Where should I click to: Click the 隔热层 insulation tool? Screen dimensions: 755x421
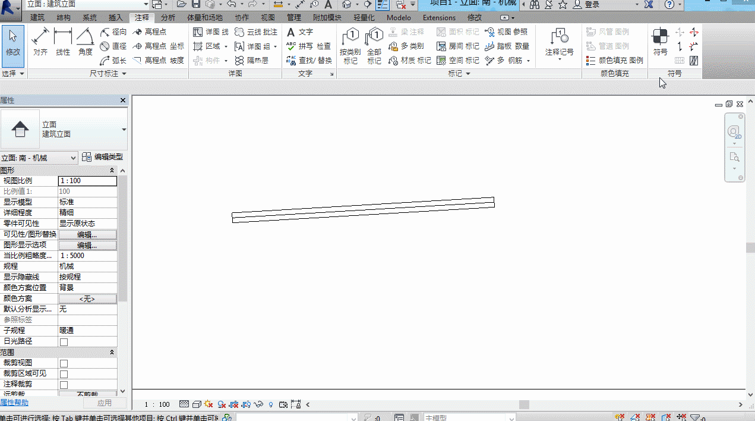click(x=251, y=61)
